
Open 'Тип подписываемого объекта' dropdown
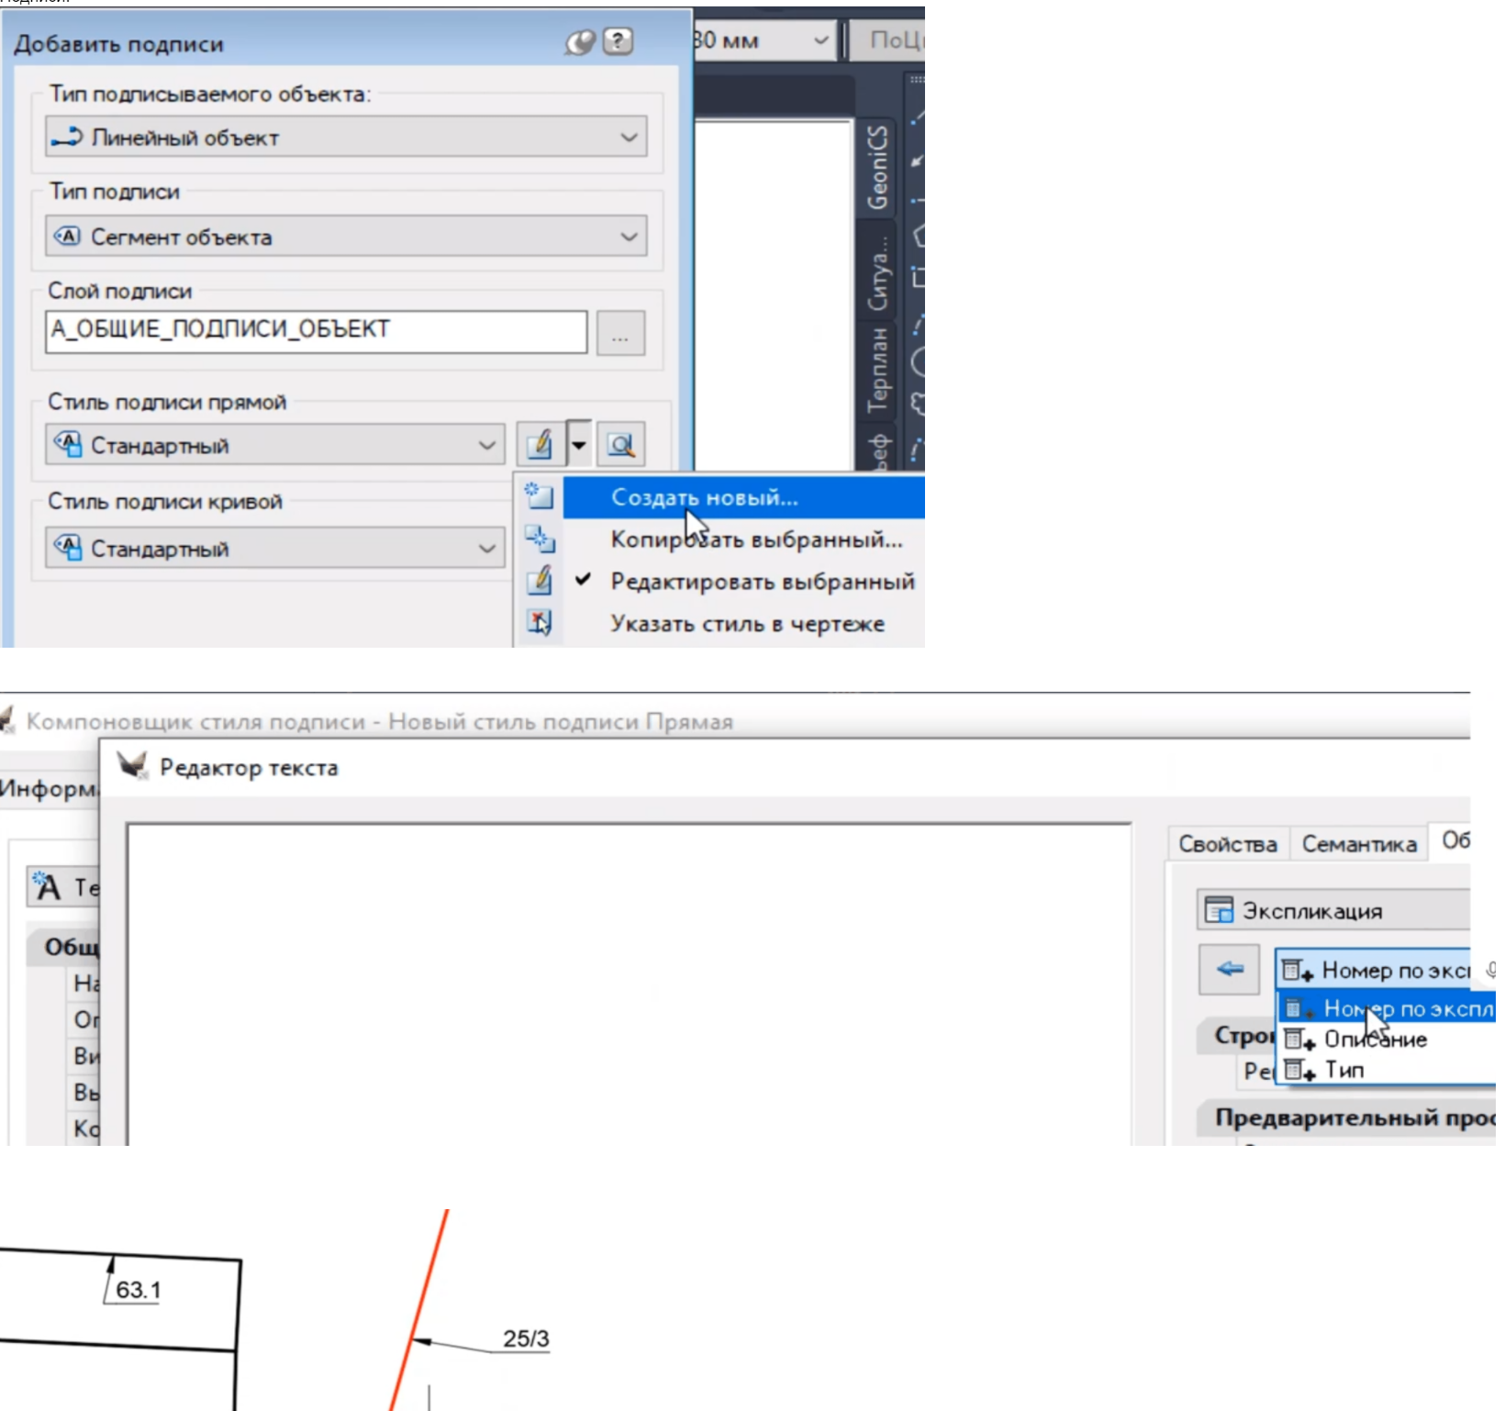(x=346, y=138)
